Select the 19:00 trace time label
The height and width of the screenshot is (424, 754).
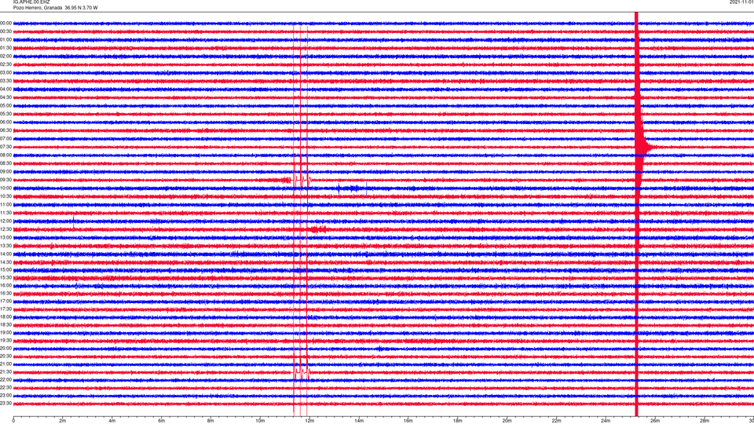[x=6, y=333]
